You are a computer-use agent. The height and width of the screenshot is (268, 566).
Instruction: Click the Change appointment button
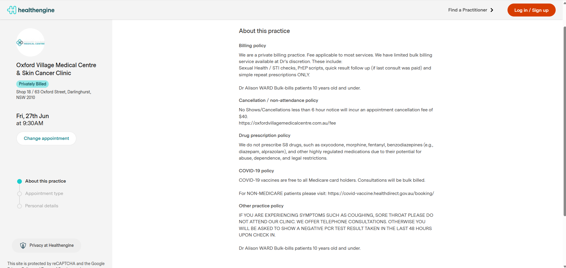pos(46,138)
